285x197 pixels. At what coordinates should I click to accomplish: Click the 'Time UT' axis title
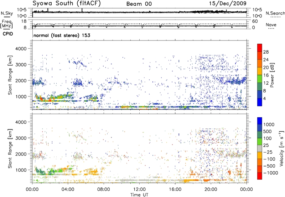[139, 195]
